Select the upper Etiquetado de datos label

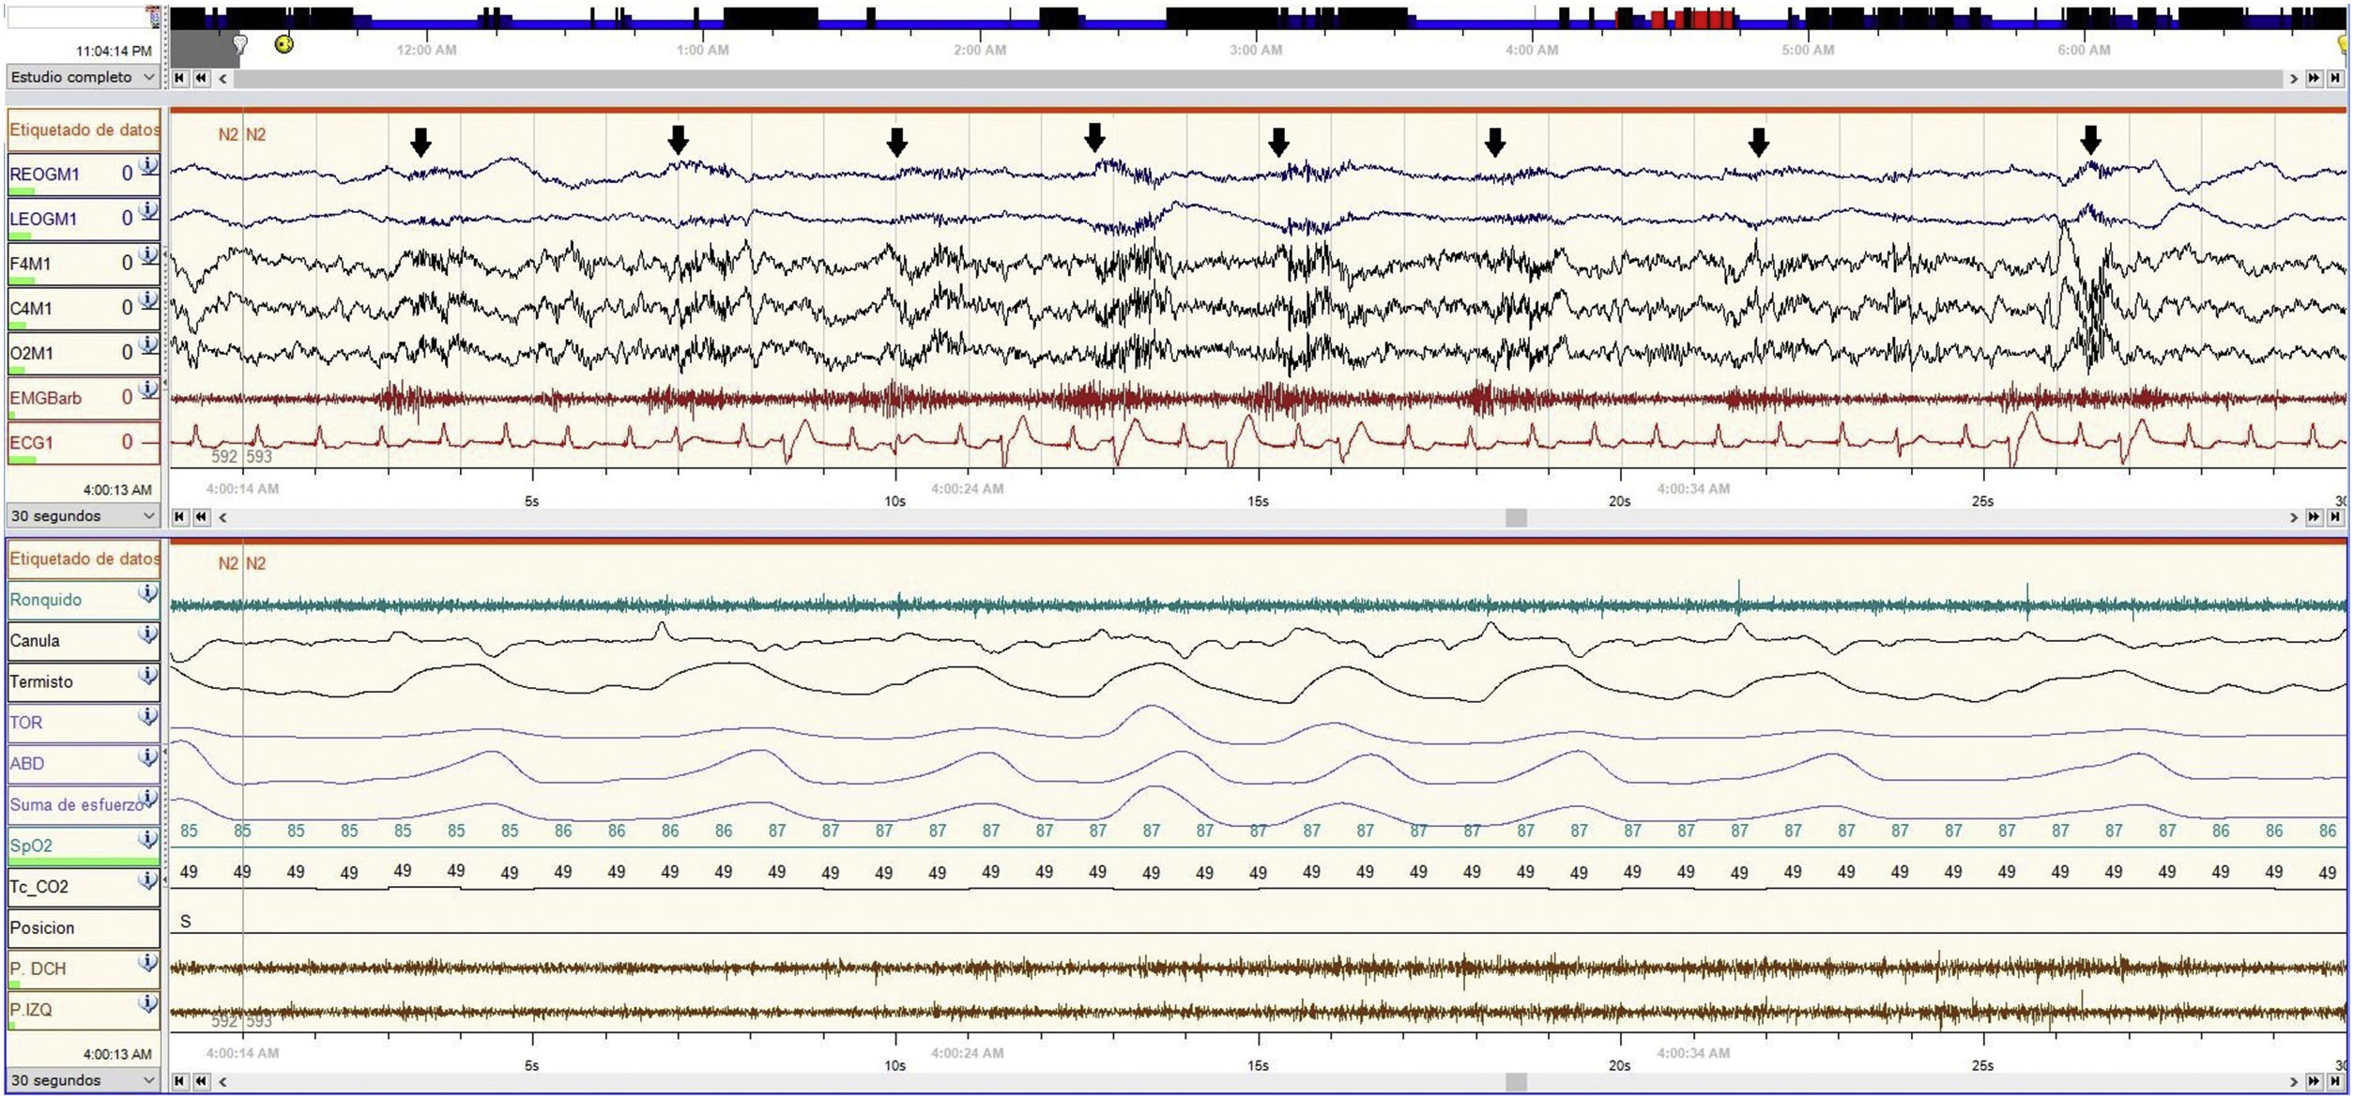click(84, 130)
